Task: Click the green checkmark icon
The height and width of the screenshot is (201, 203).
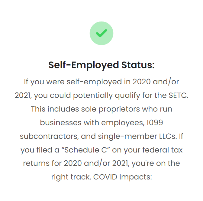Action: point(101,33)
